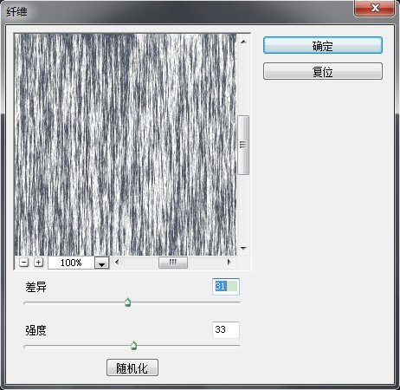The image size is (400, 390).
Task: Click the preview's vertical scroll down arrow
Action: click(243, 248)
